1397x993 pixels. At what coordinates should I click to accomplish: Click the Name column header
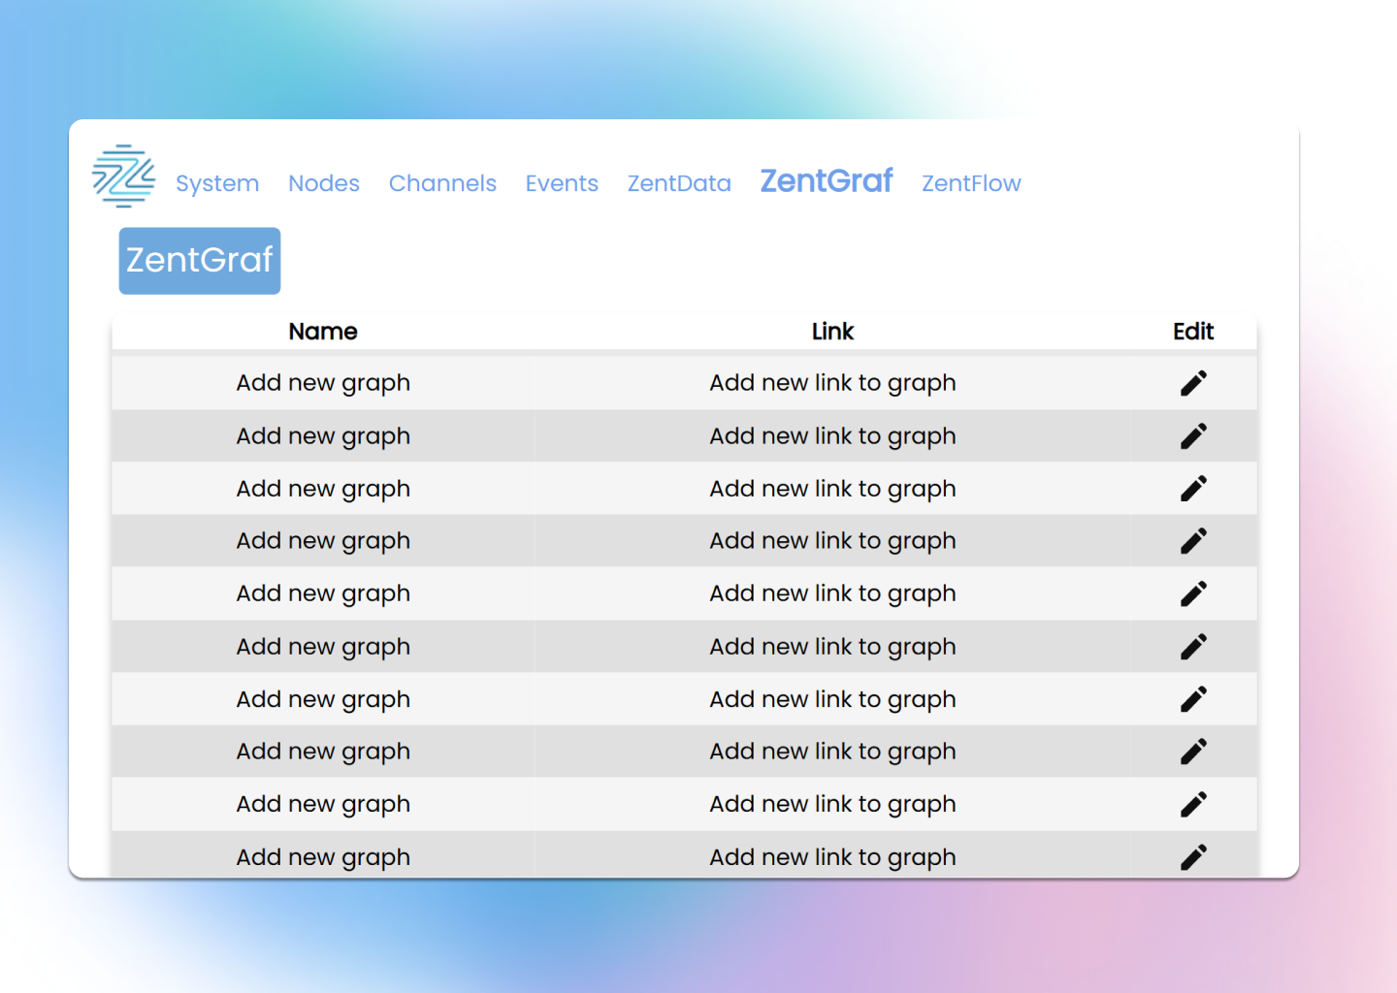(323, 332)
